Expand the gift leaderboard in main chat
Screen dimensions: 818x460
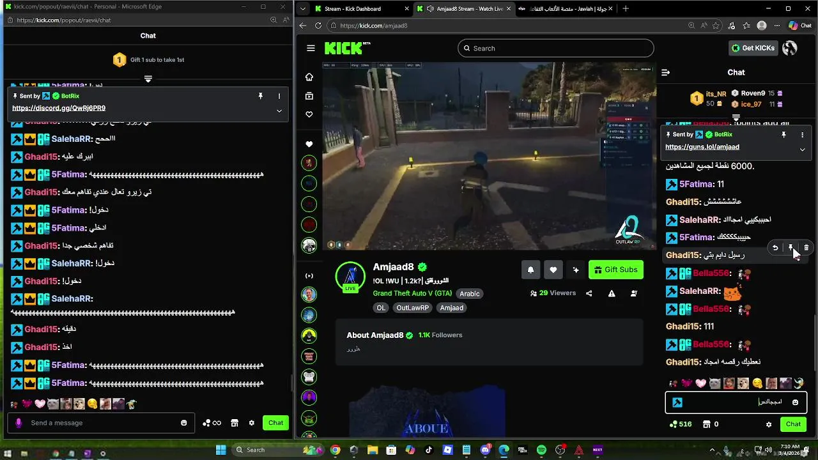736,118
